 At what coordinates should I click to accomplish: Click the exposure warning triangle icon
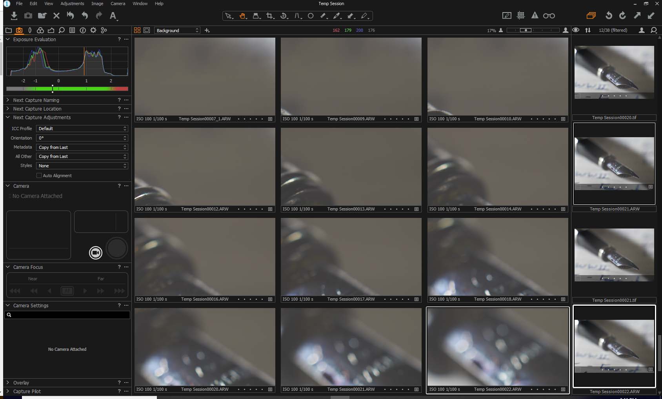(x=535, y=16)
